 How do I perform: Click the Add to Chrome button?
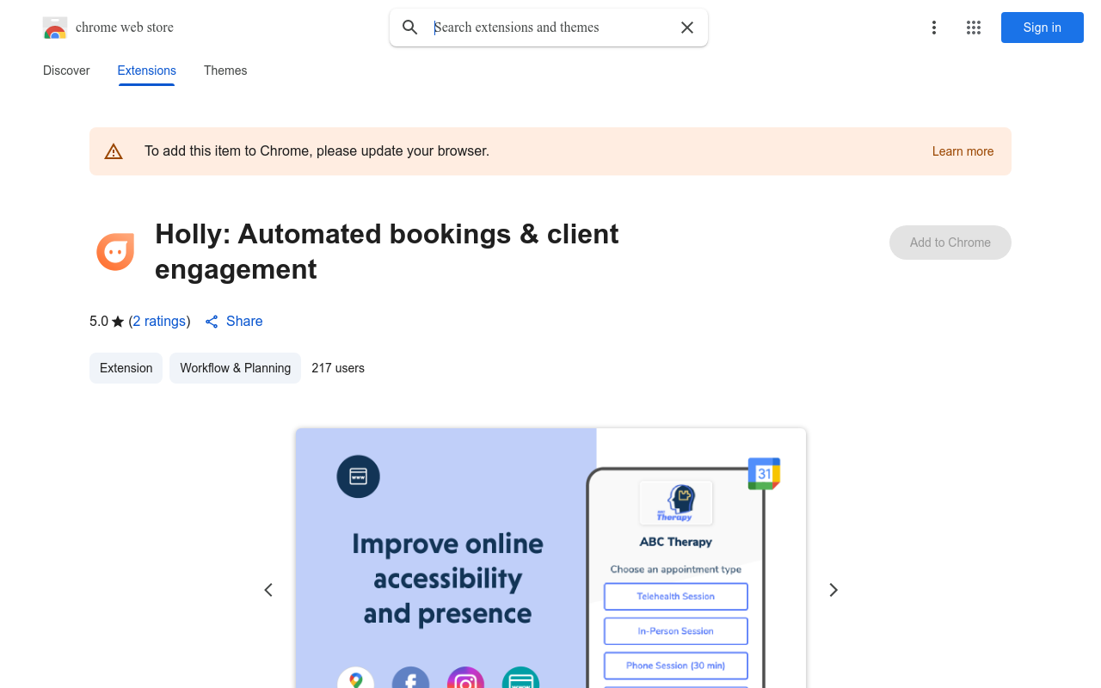(950, 243)
